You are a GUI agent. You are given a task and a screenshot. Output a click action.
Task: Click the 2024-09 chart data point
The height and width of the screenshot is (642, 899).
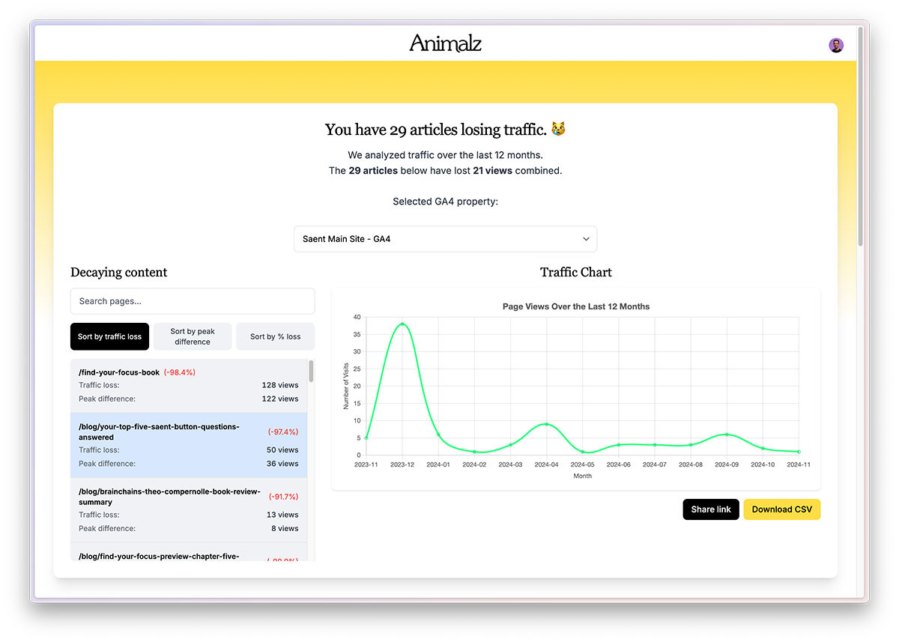tap(726, 434)
